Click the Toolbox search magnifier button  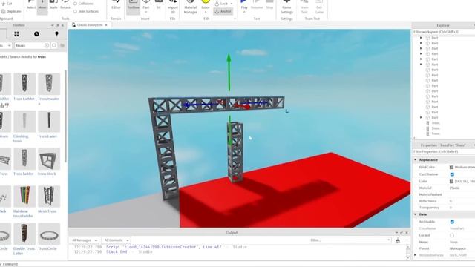(54, 45)
